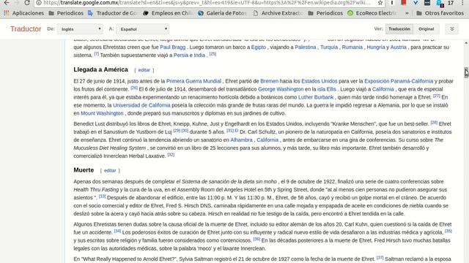
Task: Edit the Muerte section
Action: tap(110, 170)
